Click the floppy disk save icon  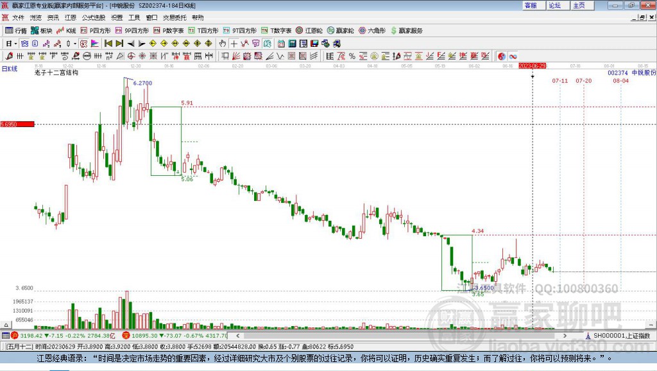(314, 44)
